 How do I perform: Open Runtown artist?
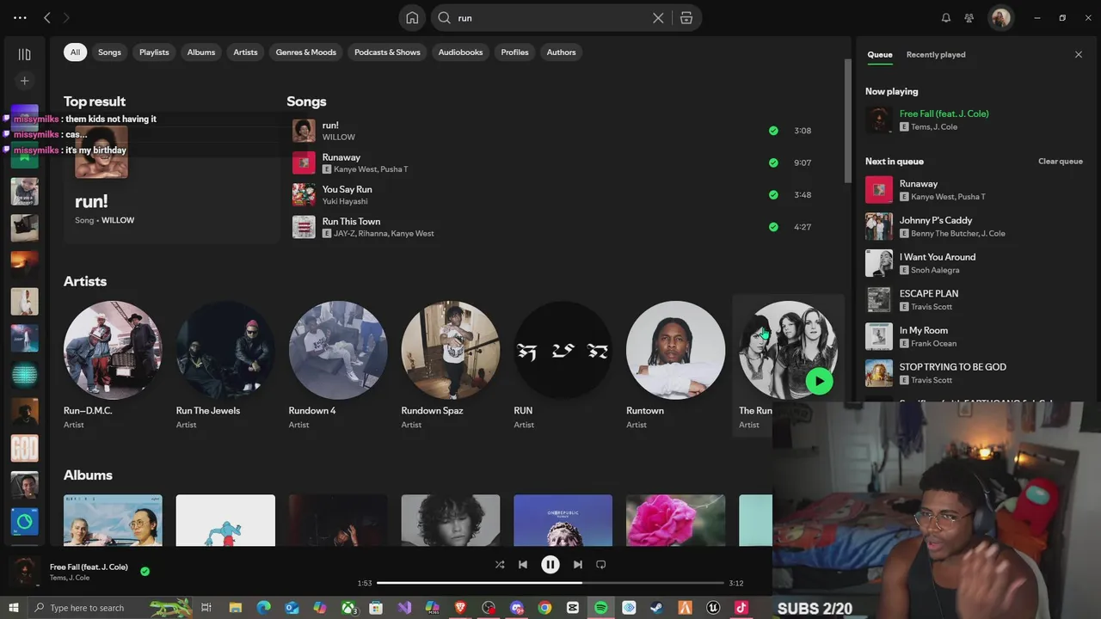coord(676,365)
